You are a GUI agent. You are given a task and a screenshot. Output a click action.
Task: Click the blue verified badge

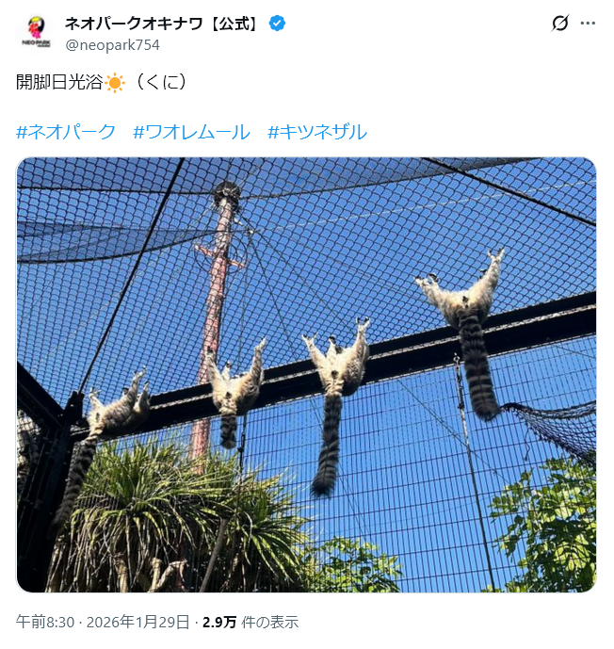pyautogui.click(x=277, y=24)
